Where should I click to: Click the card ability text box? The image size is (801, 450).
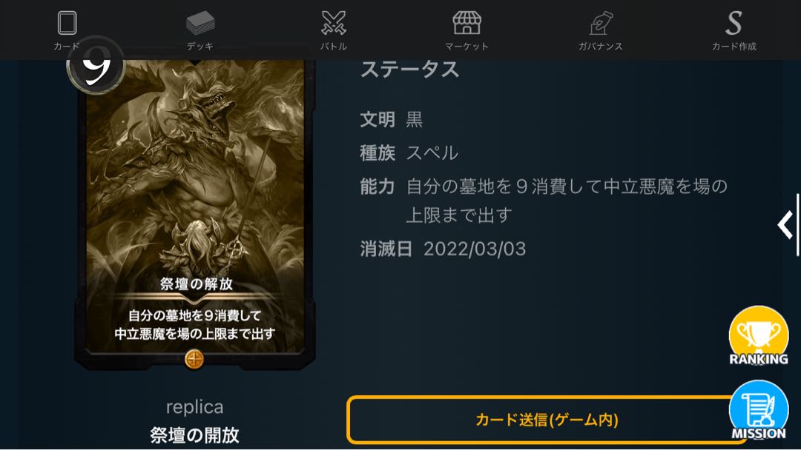point(194,325)
